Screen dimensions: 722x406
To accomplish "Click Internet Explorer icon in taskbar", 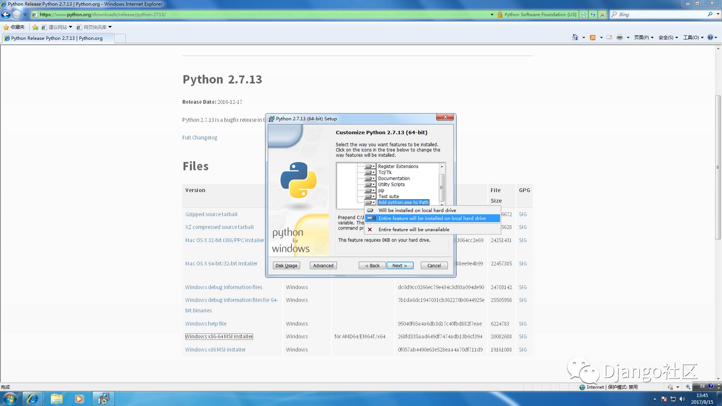I will coord(32,398).
